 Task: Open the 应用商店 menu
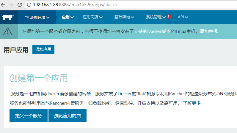(92, 17)
